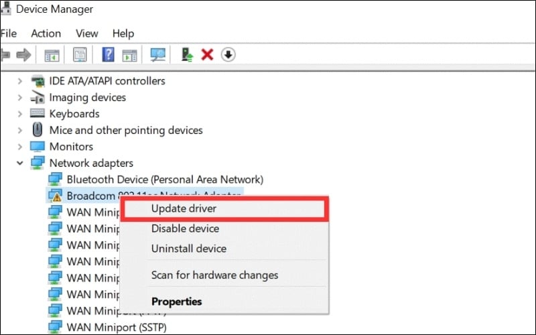Expand the Keyboards node
The height and width of the screenshot is (335, 536).
tap(20, 114)
